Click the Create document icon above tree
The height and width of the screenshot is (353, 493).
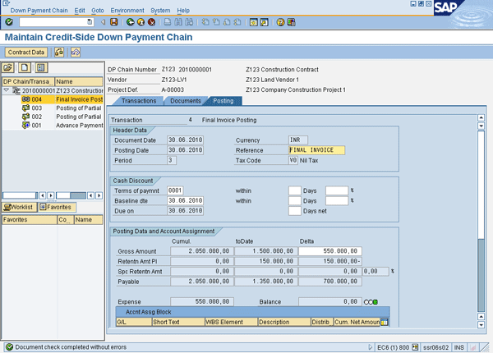click(x=25, y=67)
